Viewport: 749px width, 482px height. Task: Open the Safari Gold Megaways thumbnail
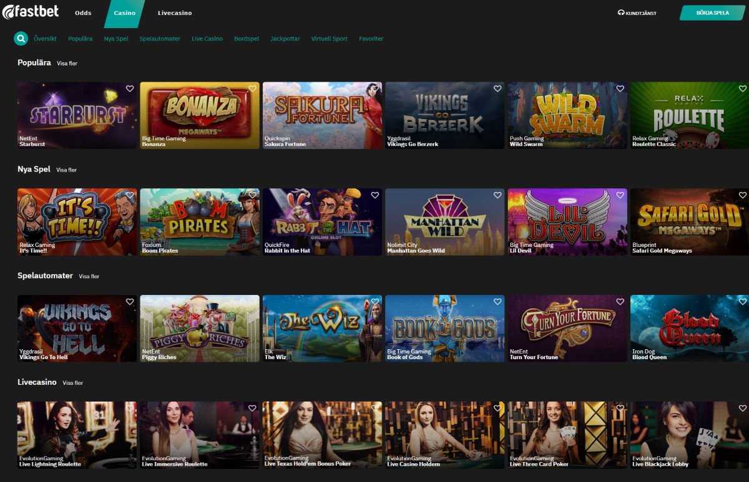(x=690, y=222)
